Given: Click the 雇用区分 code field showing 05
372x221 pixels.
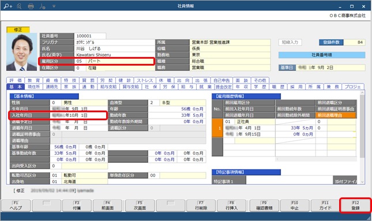Looking at the screenshot, I should [x=80, y=61].
